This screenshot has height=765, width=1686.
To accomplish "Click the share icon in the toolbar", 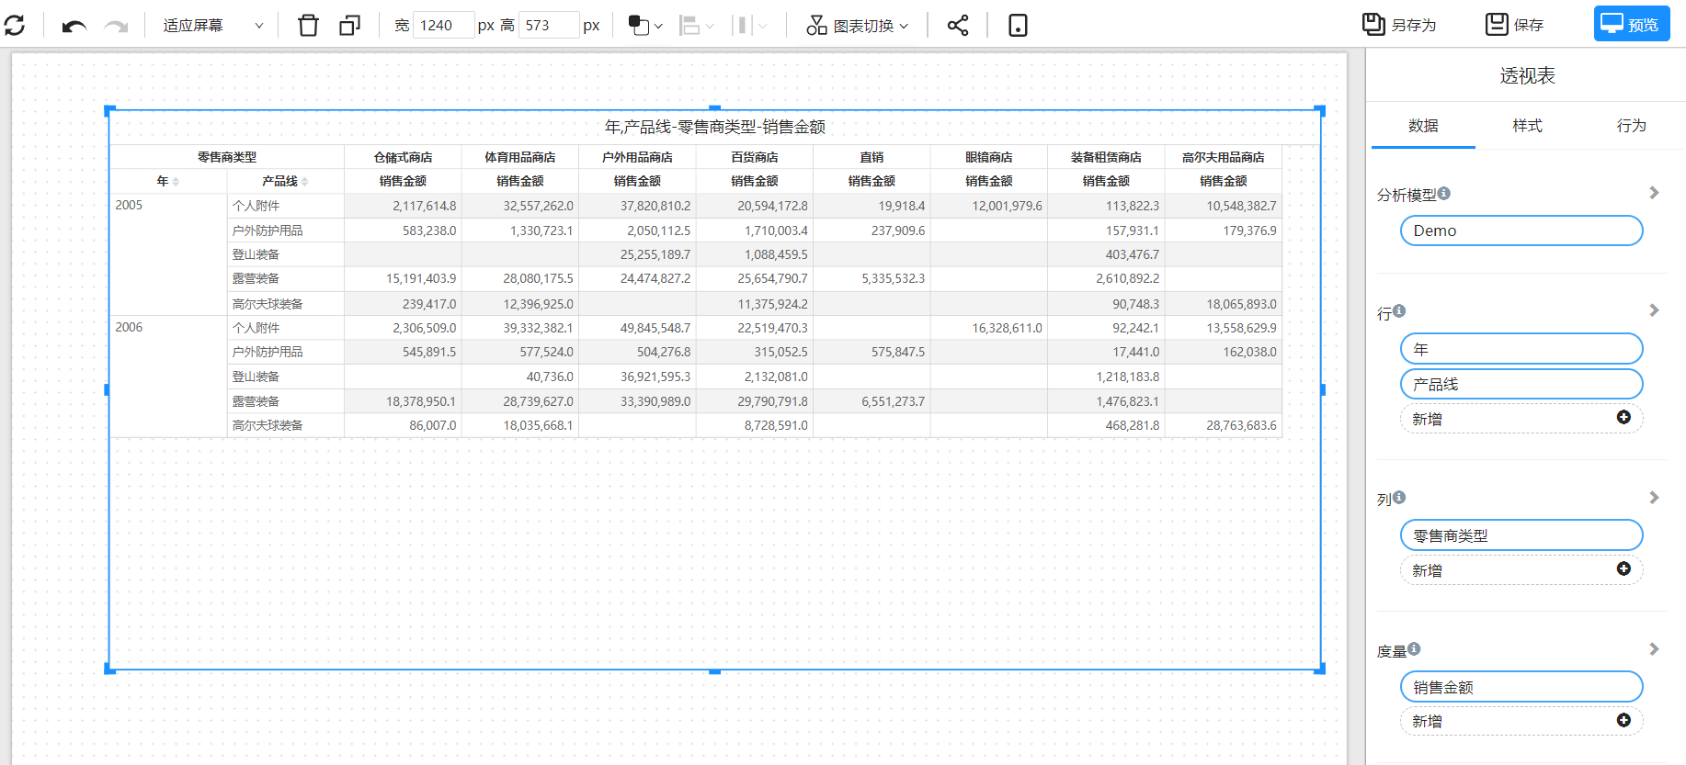I will pyautogui.click(x=958, y=26).
